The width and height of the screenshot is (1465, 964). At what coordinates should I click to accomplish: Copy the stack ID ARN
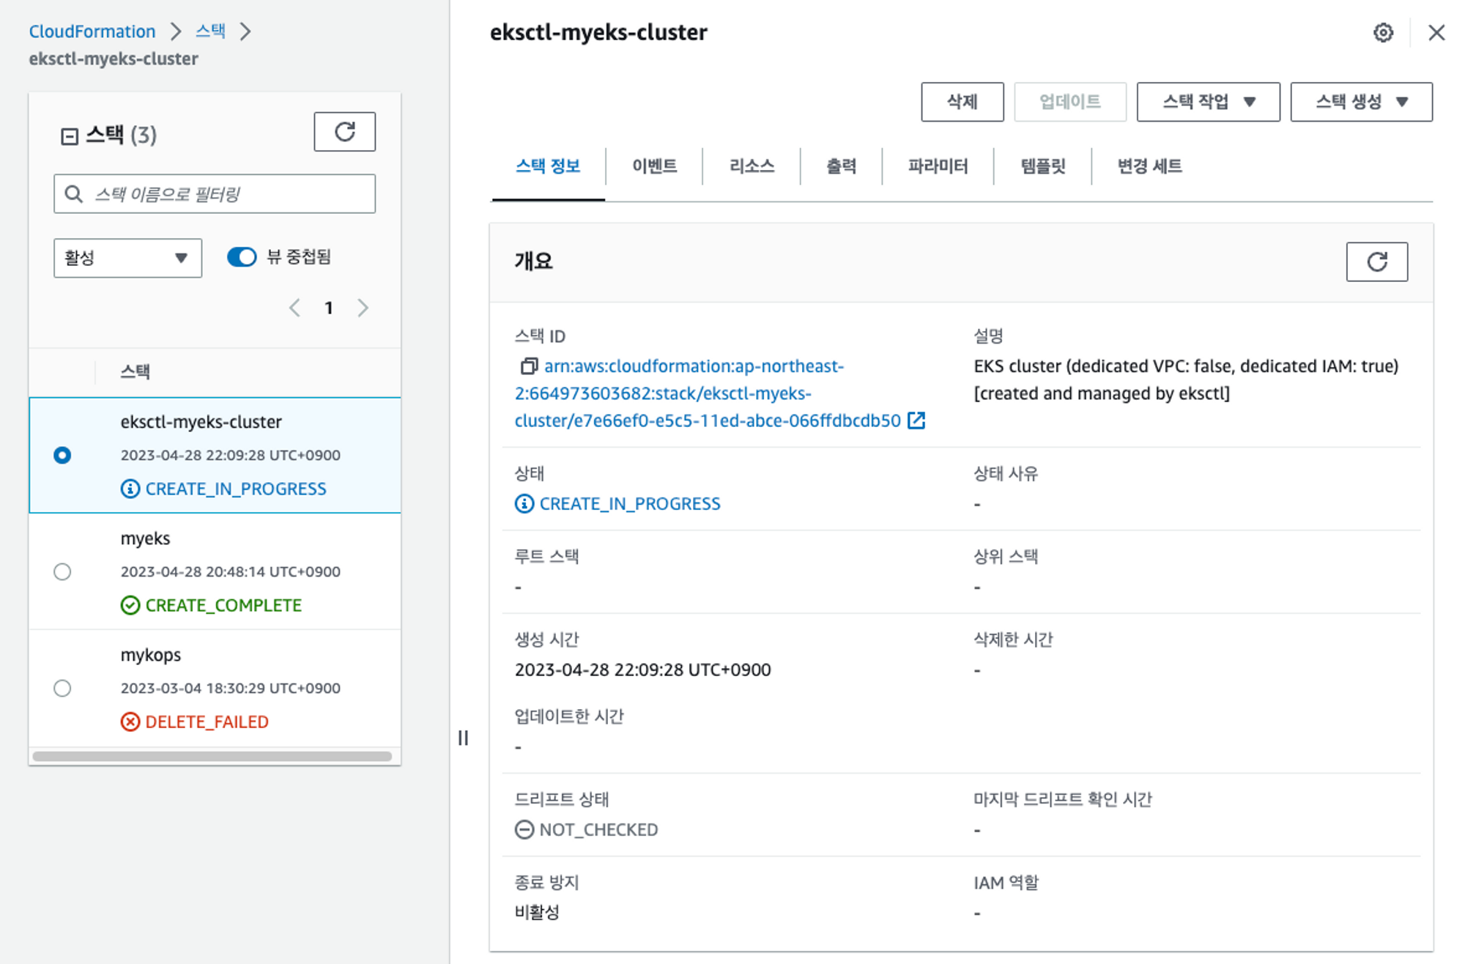(528, 366)
